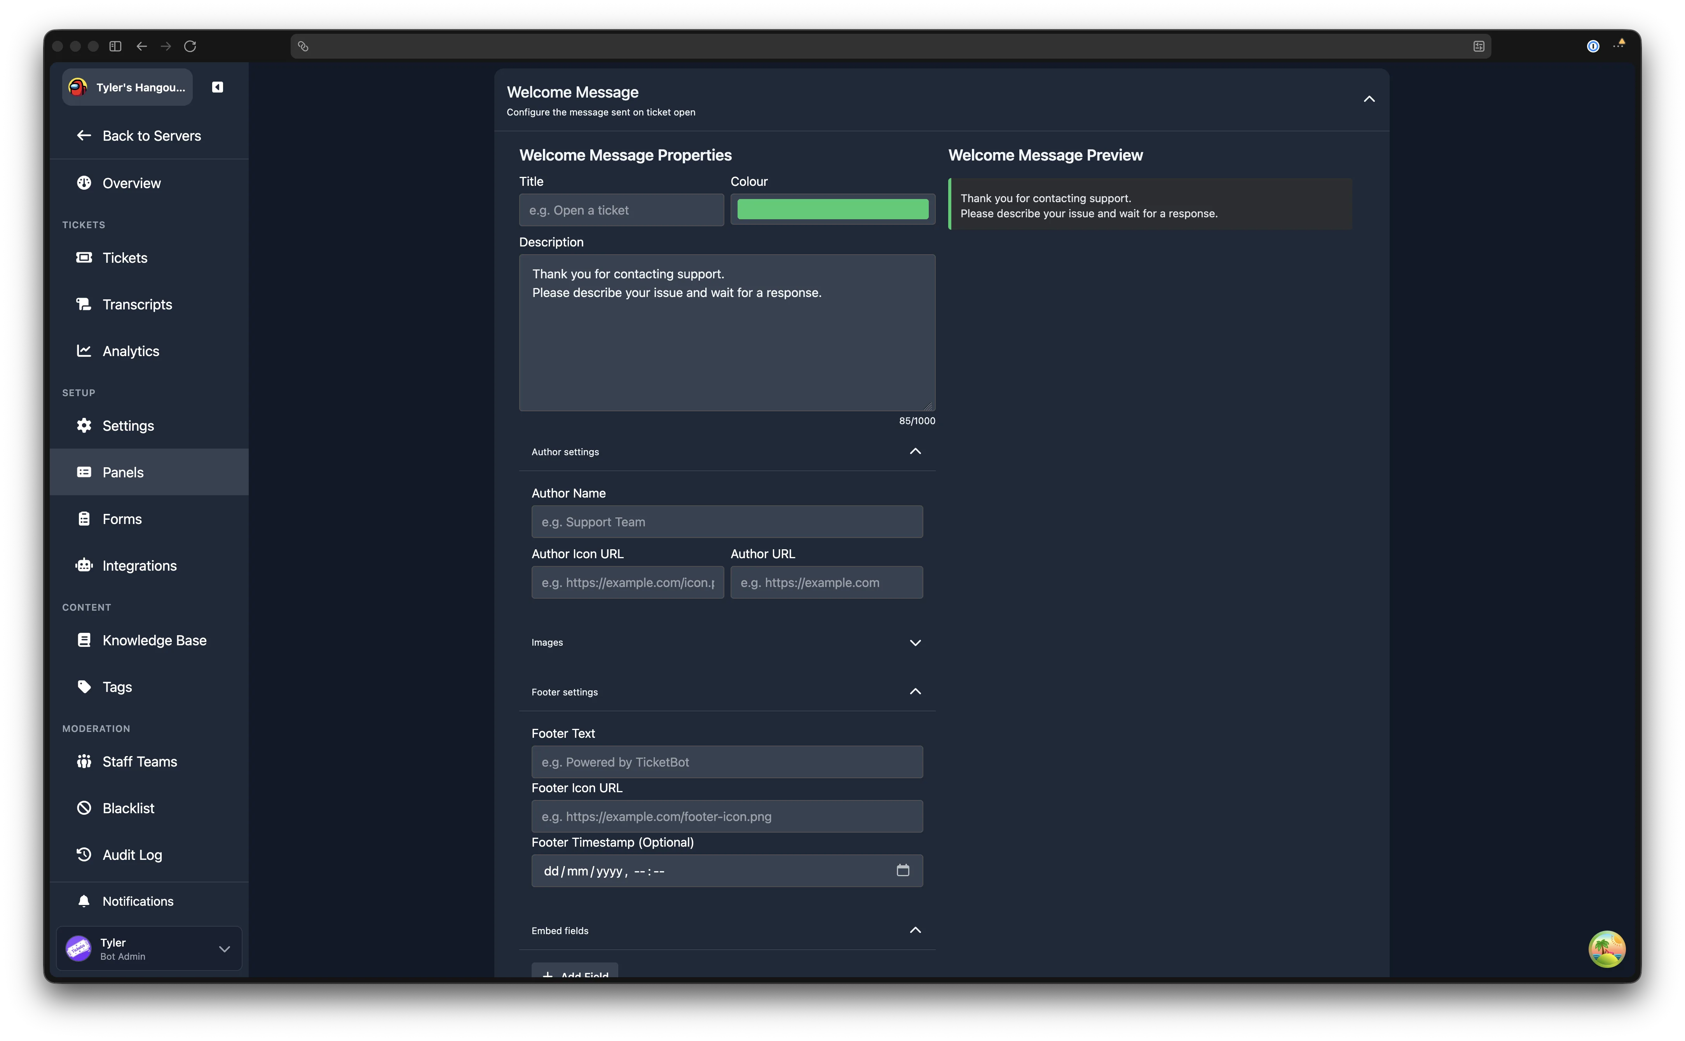Collapse the sidebar with the arrow icon
This screenshot has width=1685, height=1041.
(218, 87)
